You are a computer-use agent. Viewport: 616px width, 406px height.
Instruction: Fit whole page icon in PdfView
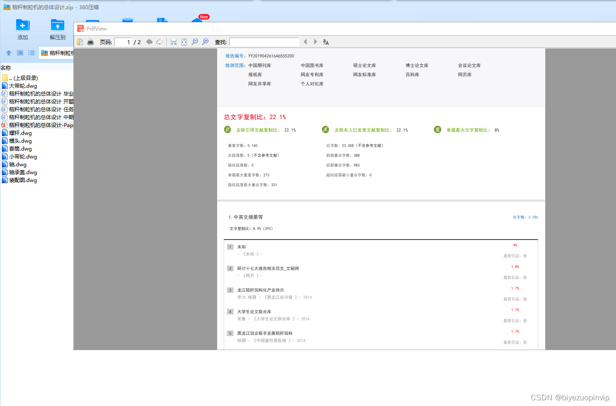[x=184, y=42]
